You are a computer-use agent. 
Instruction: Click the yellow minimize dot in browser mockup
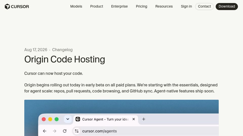(50, 119)
